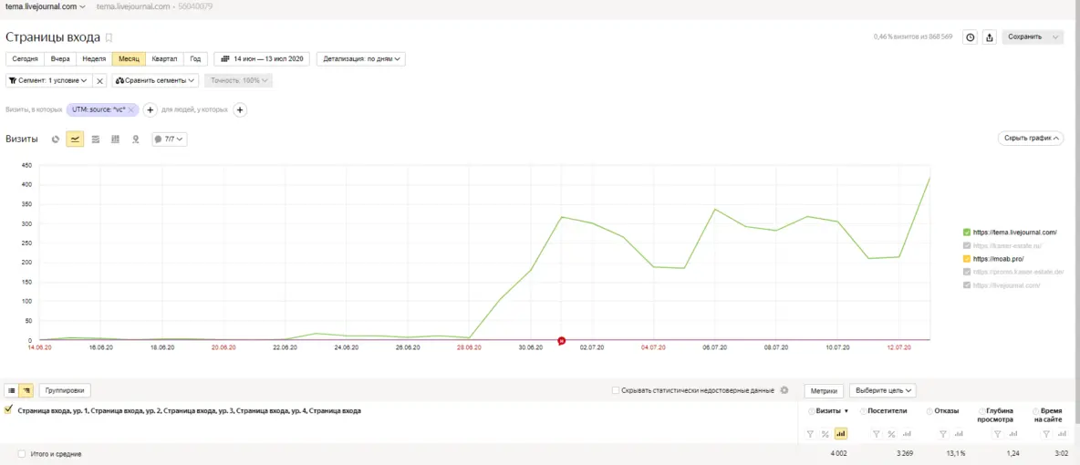
Task: Bookmark the Страницы входа report
Action: coord(109,37)
